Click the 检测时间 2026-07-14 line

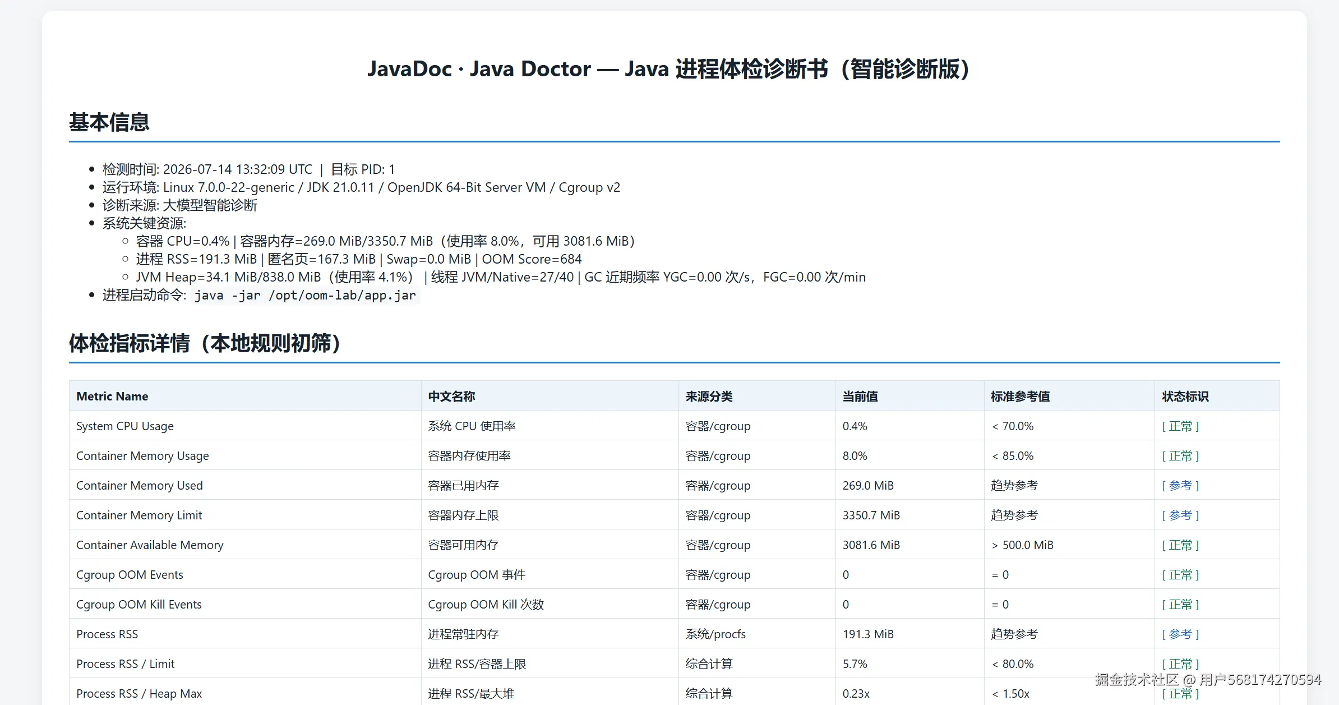point(248,169)
